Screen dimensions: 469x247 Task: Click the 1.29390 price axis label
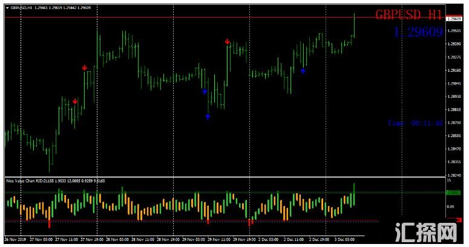point(454,44)
